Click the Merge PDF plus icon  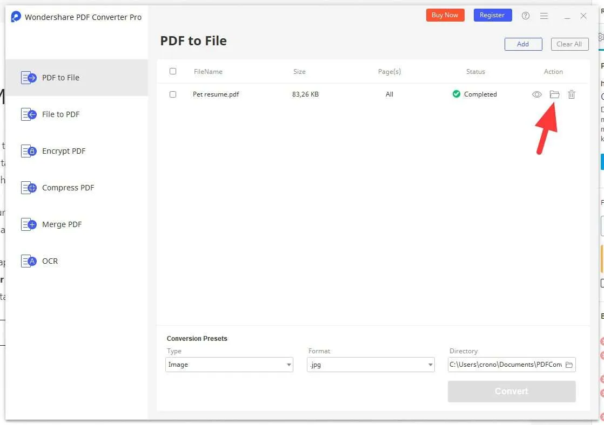tap(29, 224)
